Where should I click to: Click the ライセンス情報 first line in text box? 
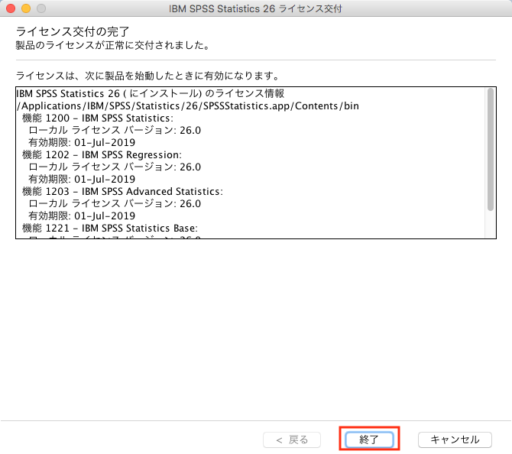click(151, 93)
